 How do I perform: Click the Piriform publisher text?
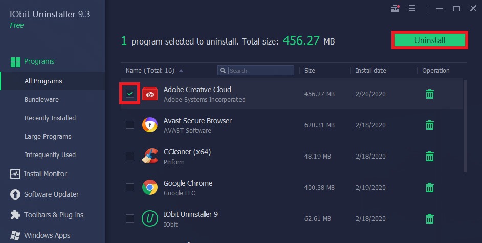(174, 162)
